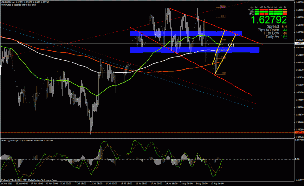Click the EMA row cell under M5
This screenshot has width=304, height=186.
tap(262, 14)
